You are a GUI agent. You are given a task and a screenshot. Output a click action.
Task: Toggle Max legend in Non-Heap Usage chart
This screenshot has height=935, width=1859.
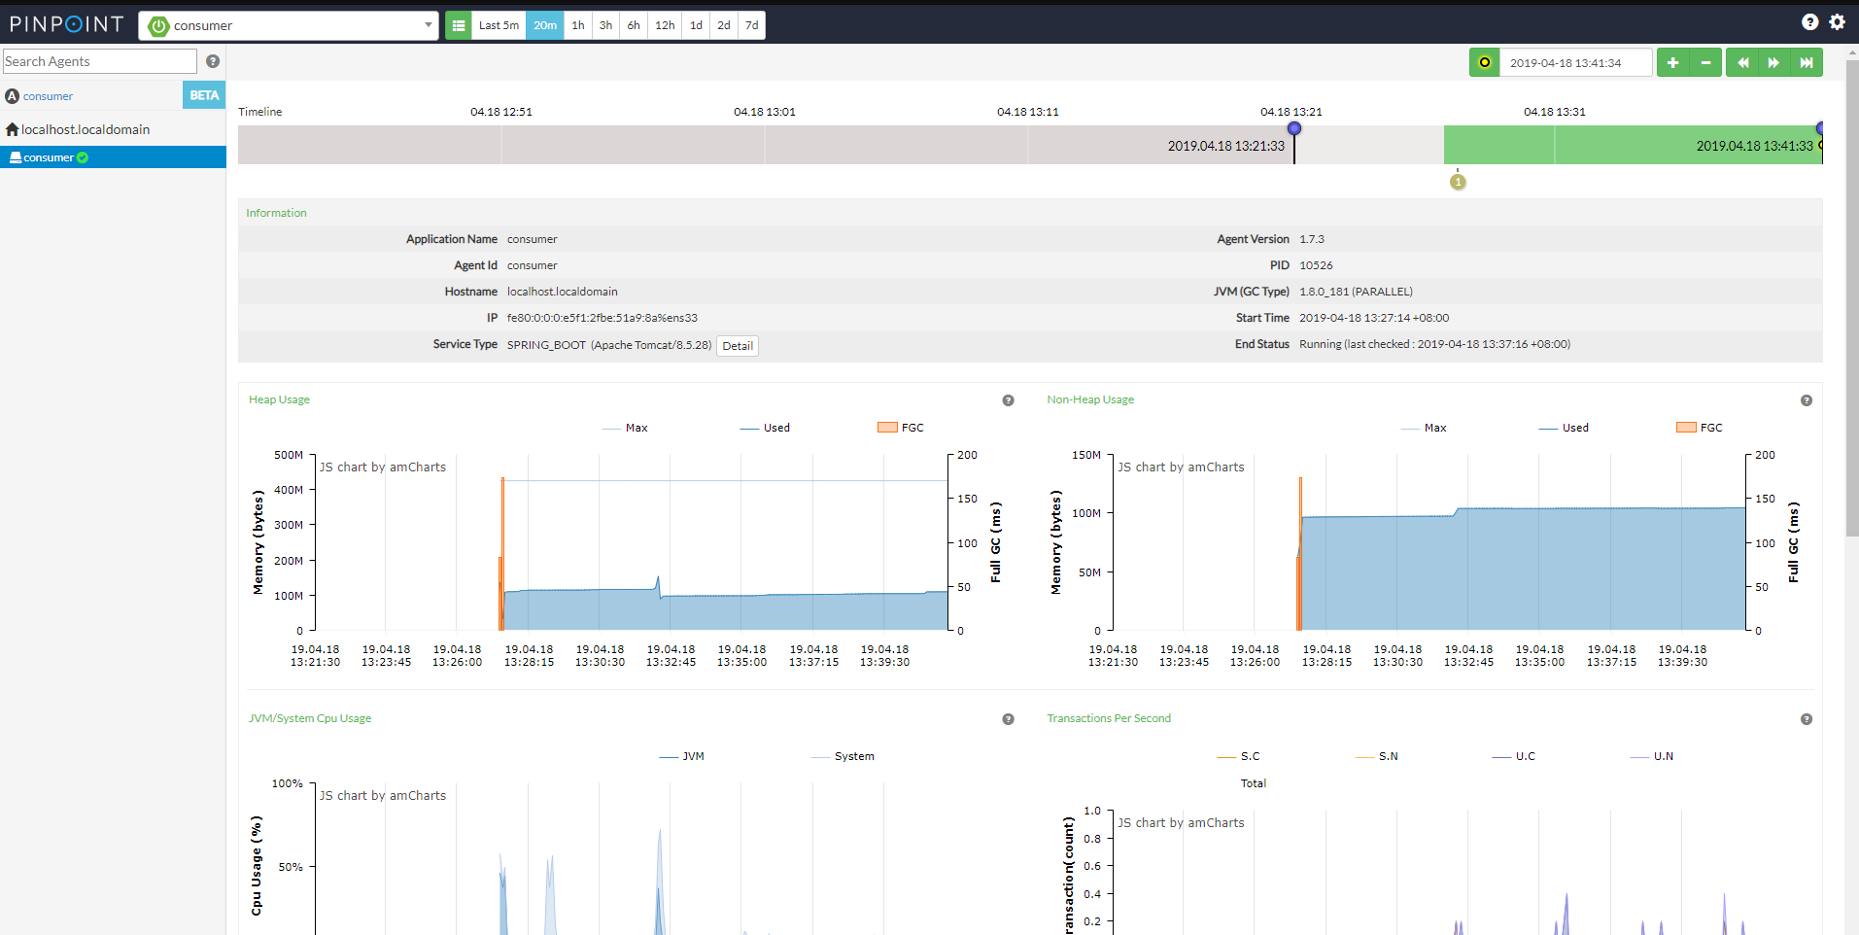click(x=1424, y=428)
